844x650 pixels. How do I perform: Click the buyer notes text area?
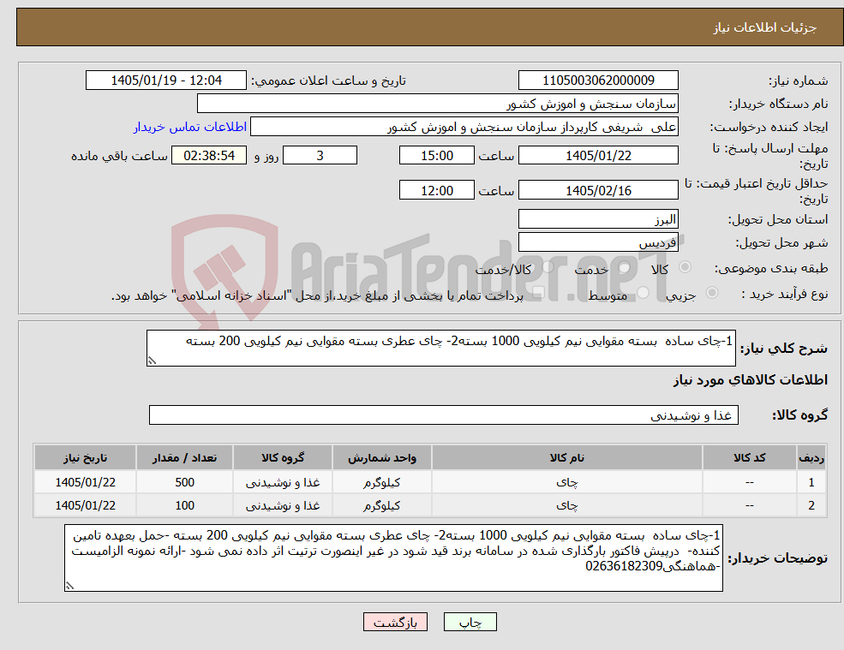[393, 558]
